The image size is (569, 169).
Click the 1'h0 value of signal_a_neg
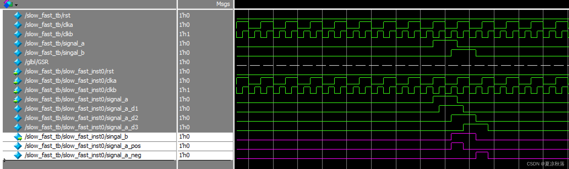(x=184, y=155)
